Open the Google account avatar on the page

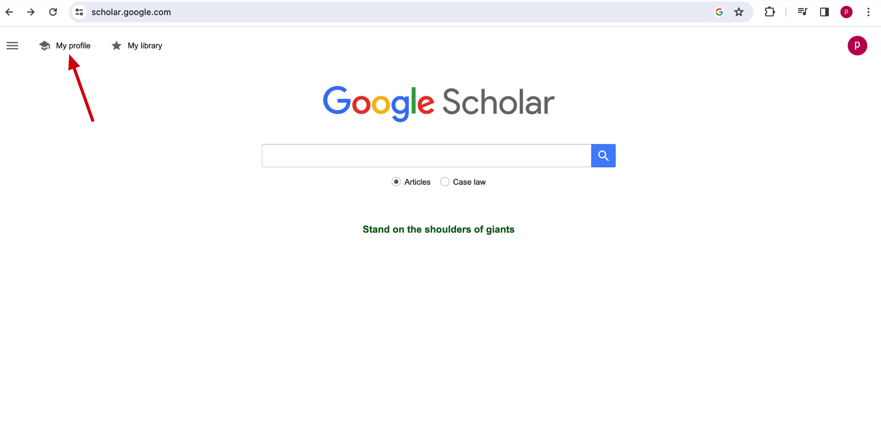click(857, 46)
